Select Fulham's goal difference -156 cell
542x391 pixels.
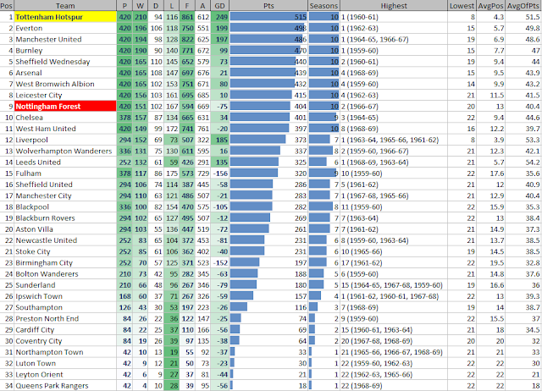coord(220,173)
